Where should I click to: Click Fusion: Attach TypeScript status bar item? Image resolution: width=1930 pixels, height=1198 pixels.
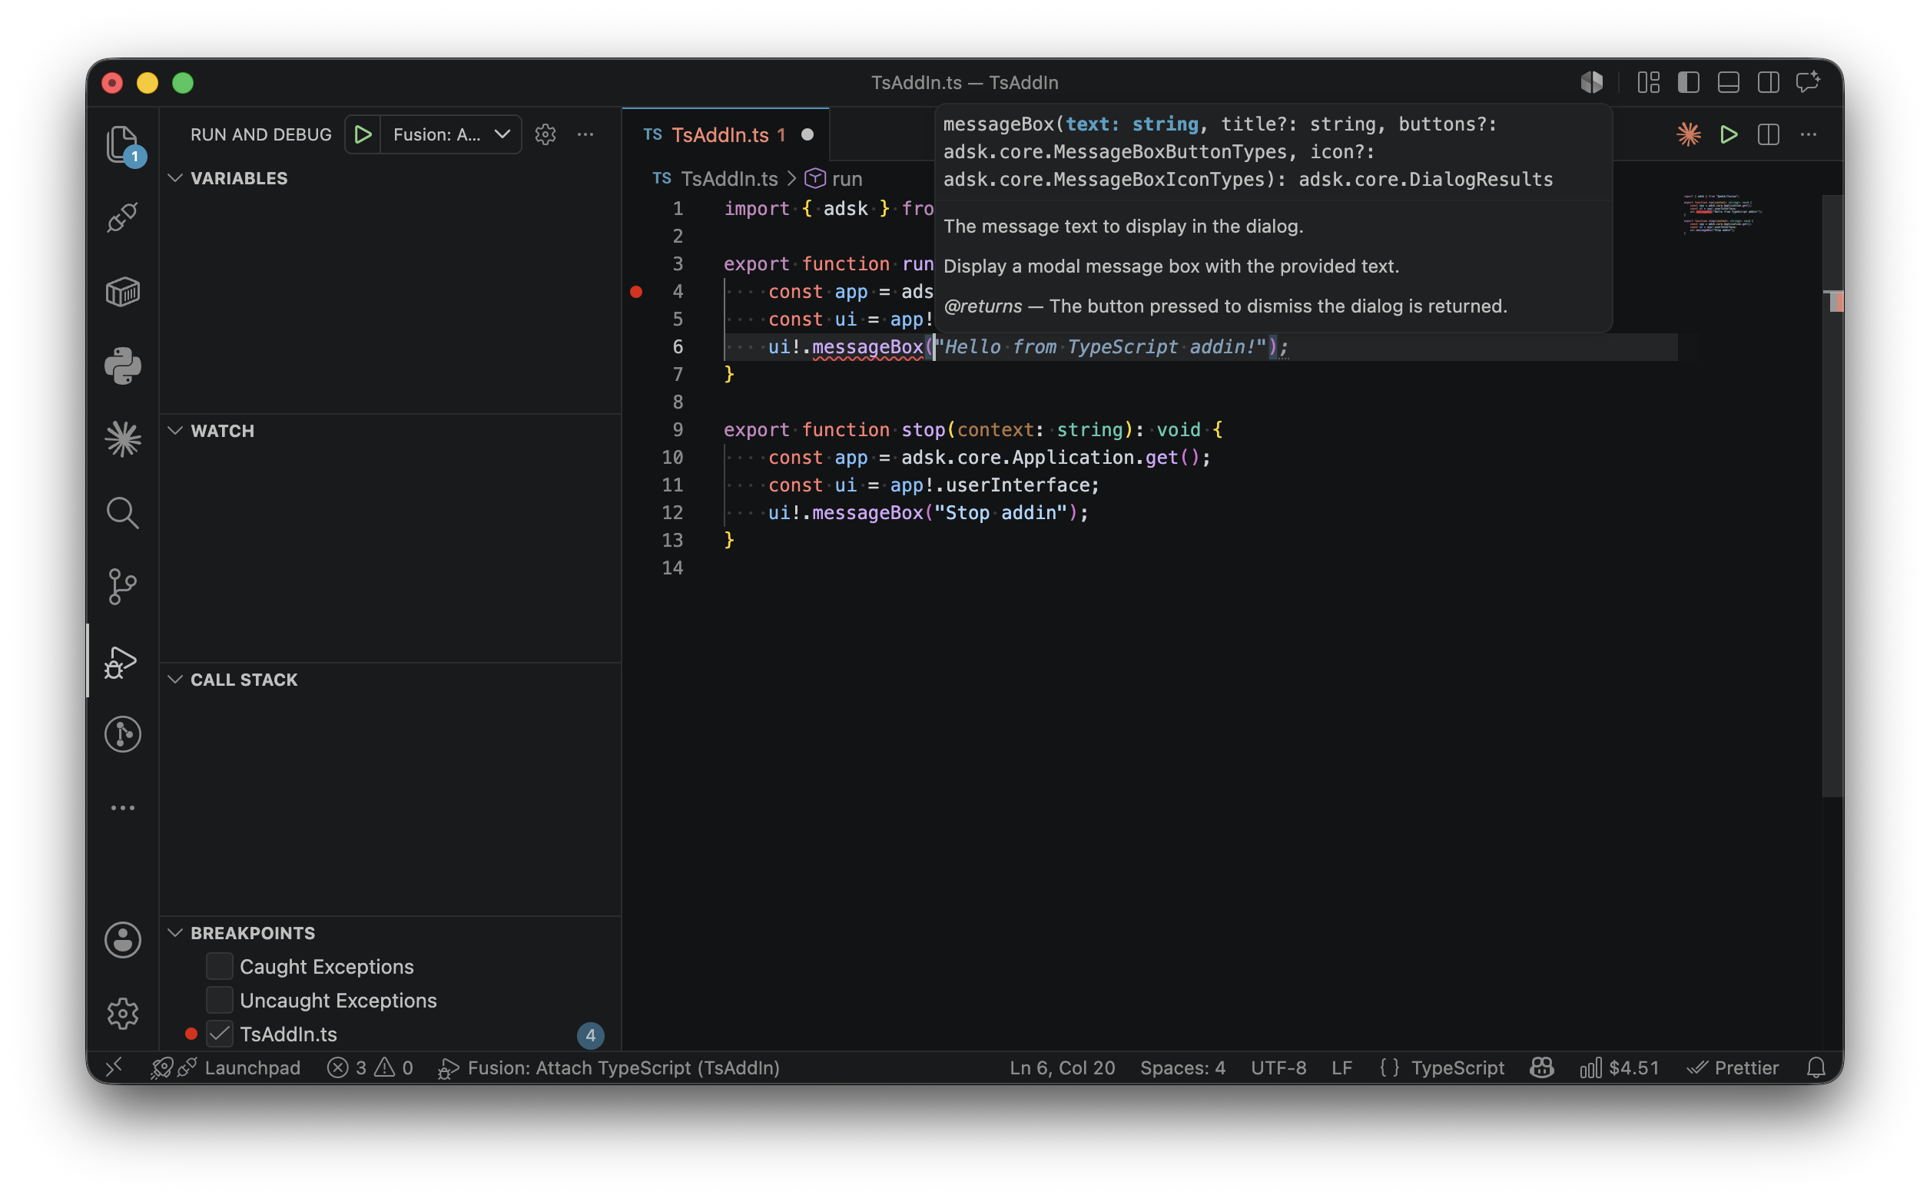609,1067
